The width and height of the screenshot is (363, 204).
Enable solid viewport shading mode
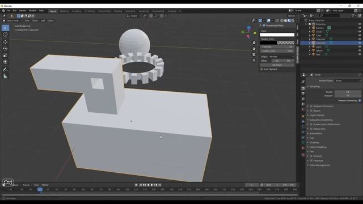(x=285, y=20)
